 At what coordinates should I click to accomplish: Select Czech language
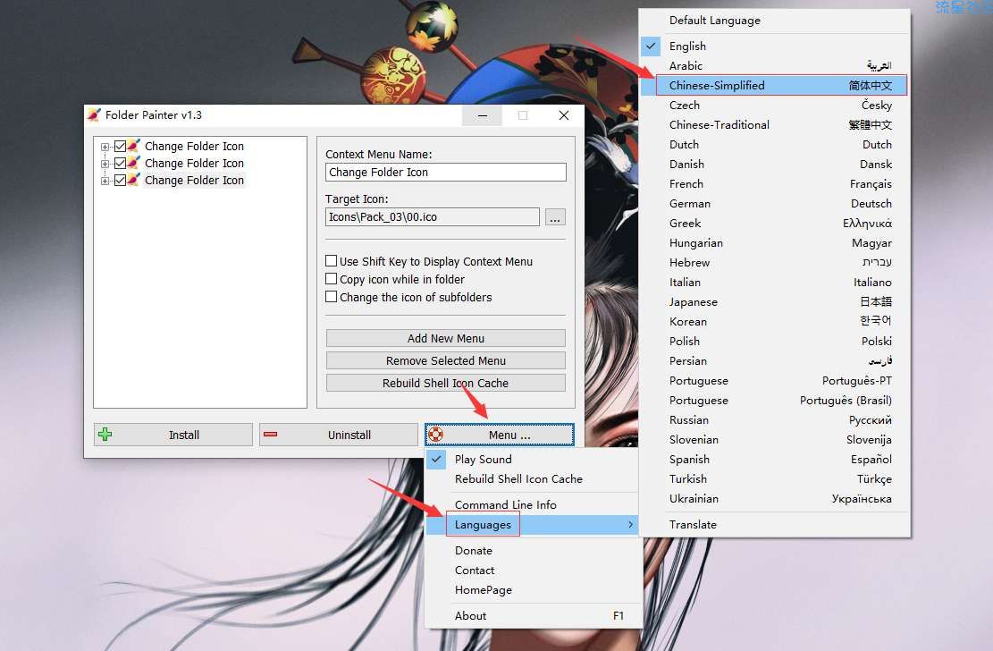(x=775, y=105)
